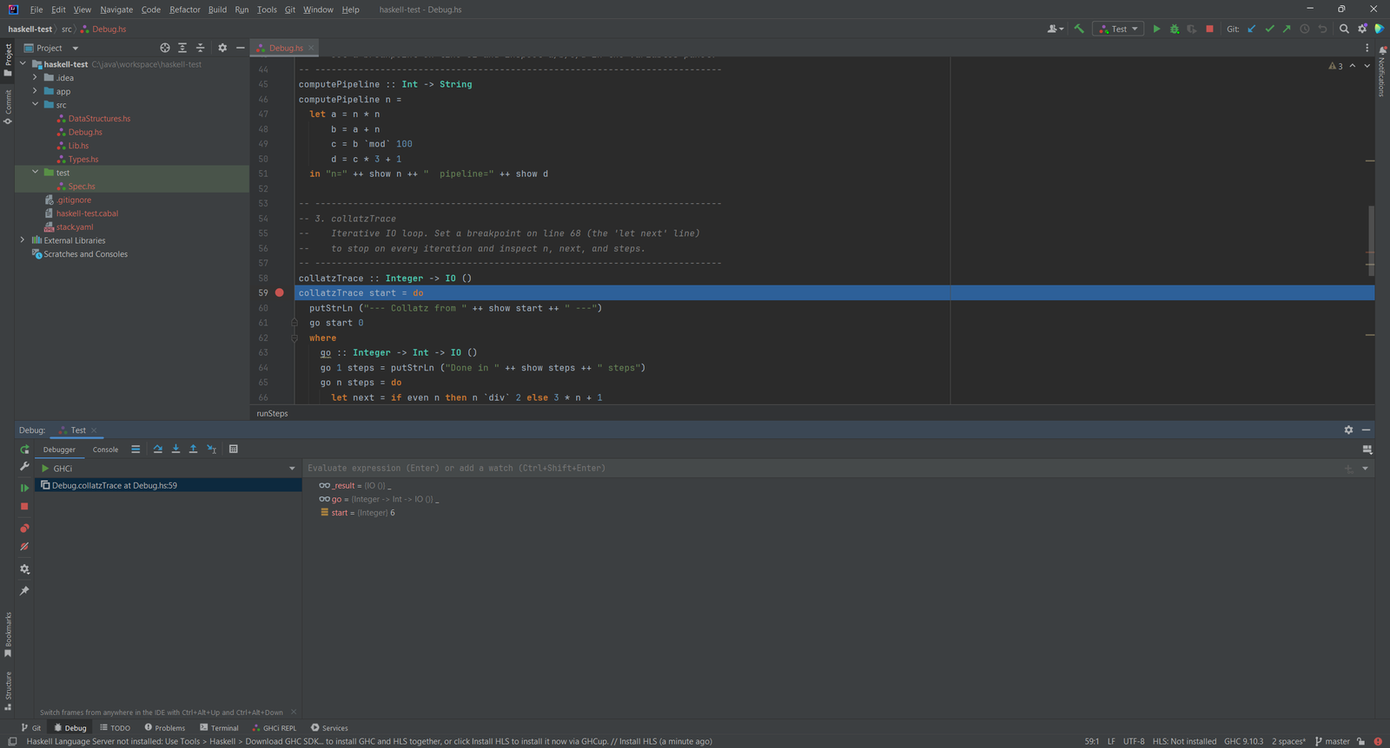
Task: Click the Git Push green arrow
Action: [x=1287, y=29]
